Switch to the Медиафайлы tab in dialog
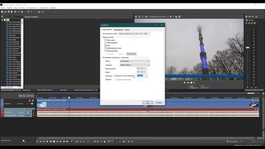The height and width of the screenshot is (149, 265). 118,30
